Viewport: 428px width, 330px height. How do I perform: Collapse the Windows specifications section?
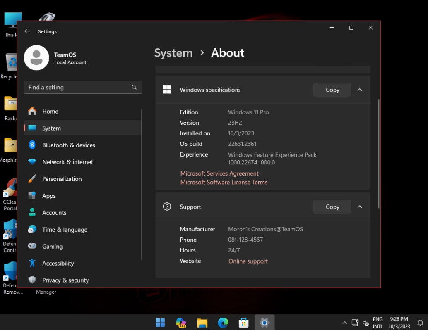pos(360,90)
